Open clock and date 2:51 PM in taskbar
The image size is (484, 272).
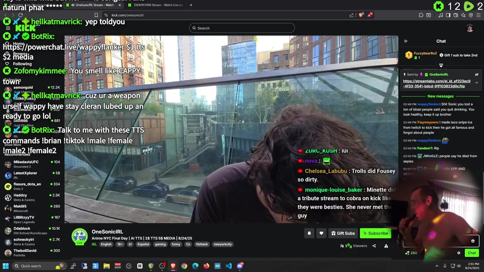tap(472, 266)
